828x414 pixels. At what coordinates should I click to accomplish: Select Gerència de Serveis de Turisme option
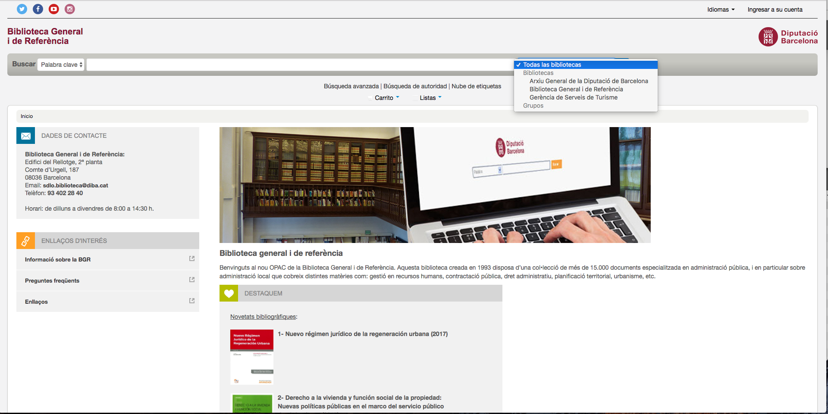coord(574,97)
